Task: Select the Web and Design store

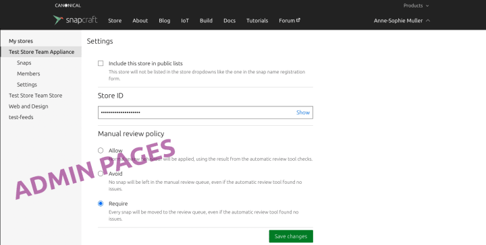Action: [x=28, y=106]
